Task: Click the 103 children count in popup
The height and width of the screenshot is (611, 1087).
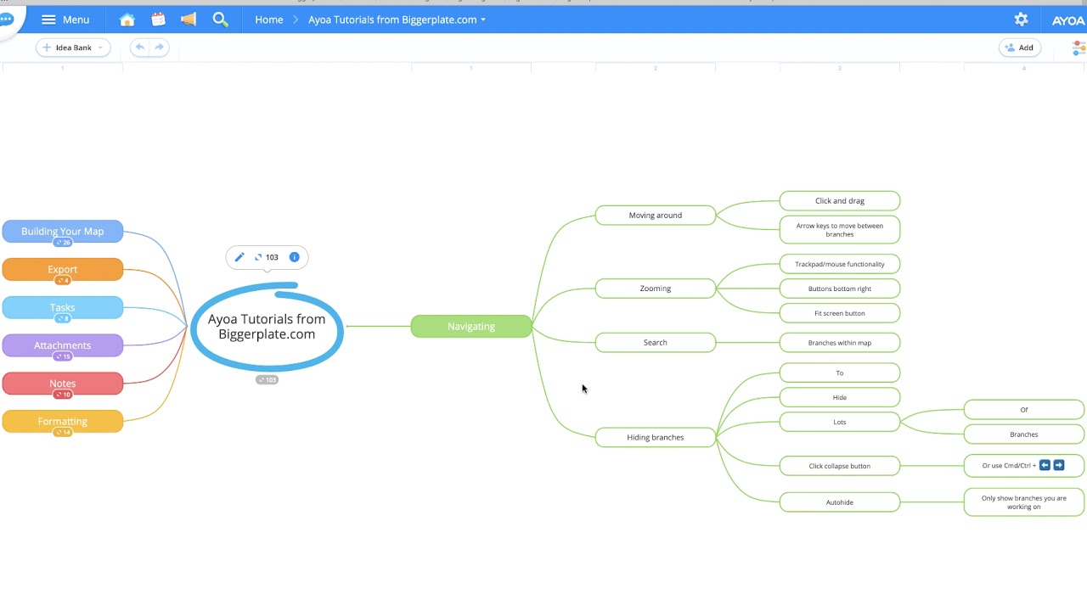Action: [267, 257]
